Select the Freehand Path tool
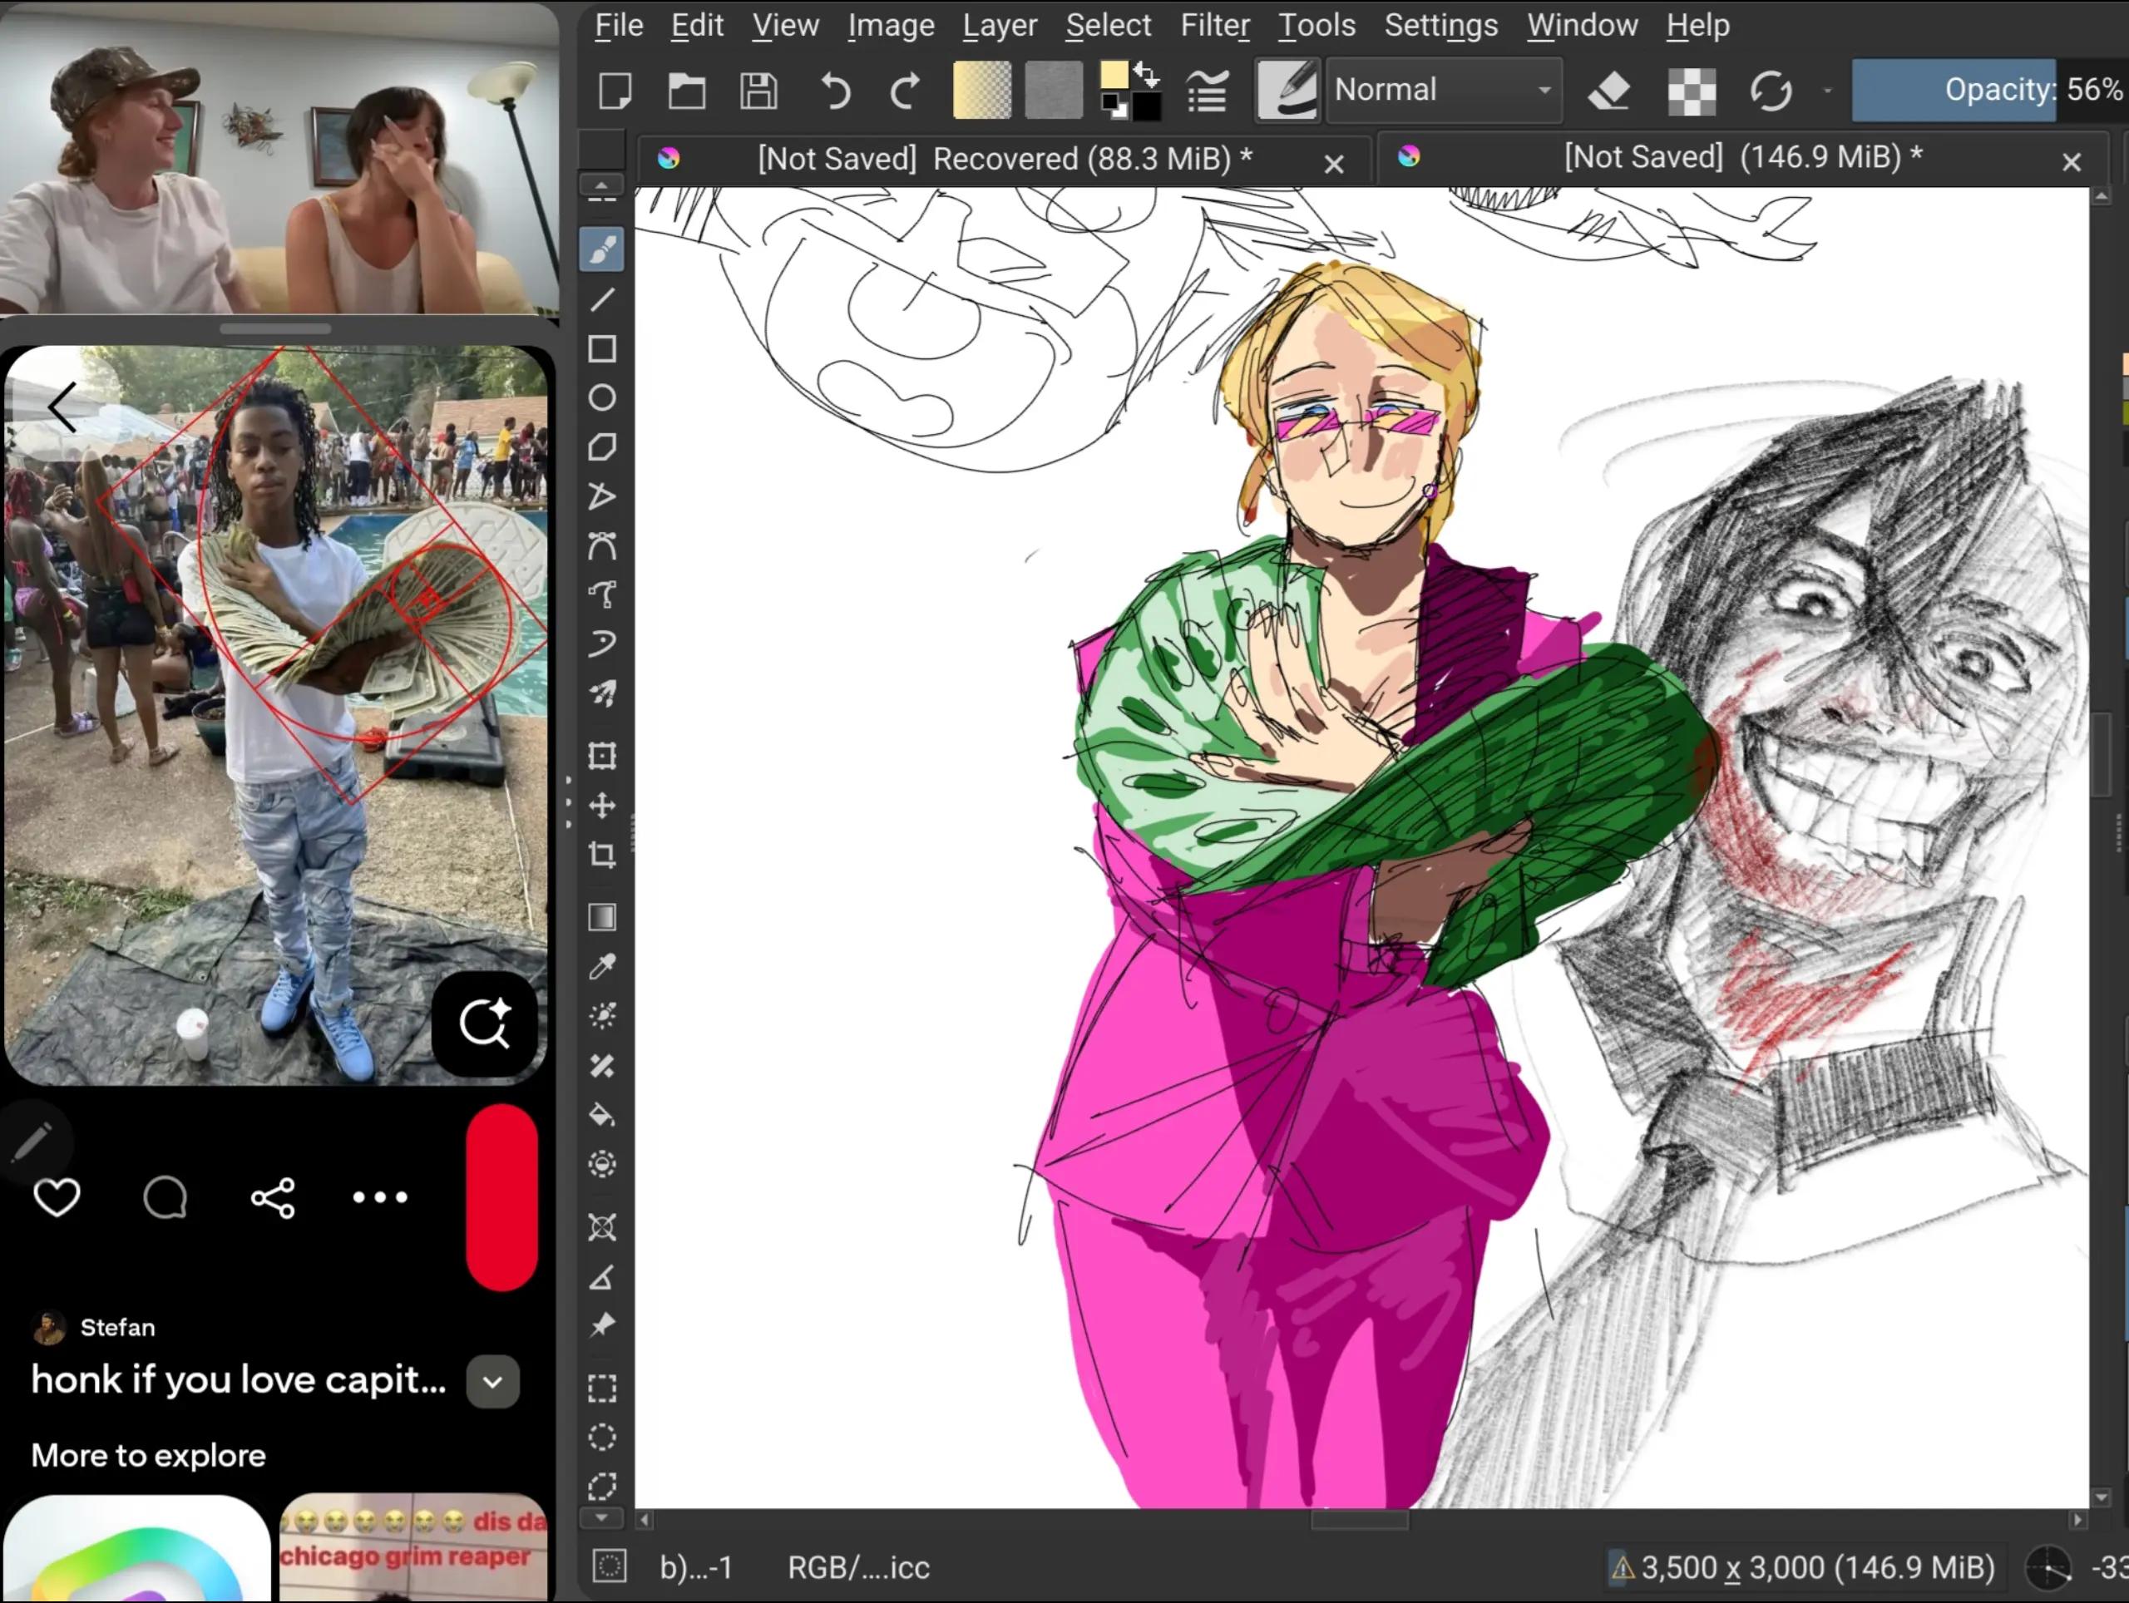This screenshot has height=1603, width=2129. (602, 594)
